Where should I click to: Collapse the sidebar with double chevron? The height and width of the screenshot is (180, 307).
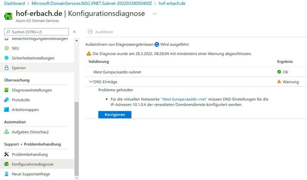pos(74,32)
